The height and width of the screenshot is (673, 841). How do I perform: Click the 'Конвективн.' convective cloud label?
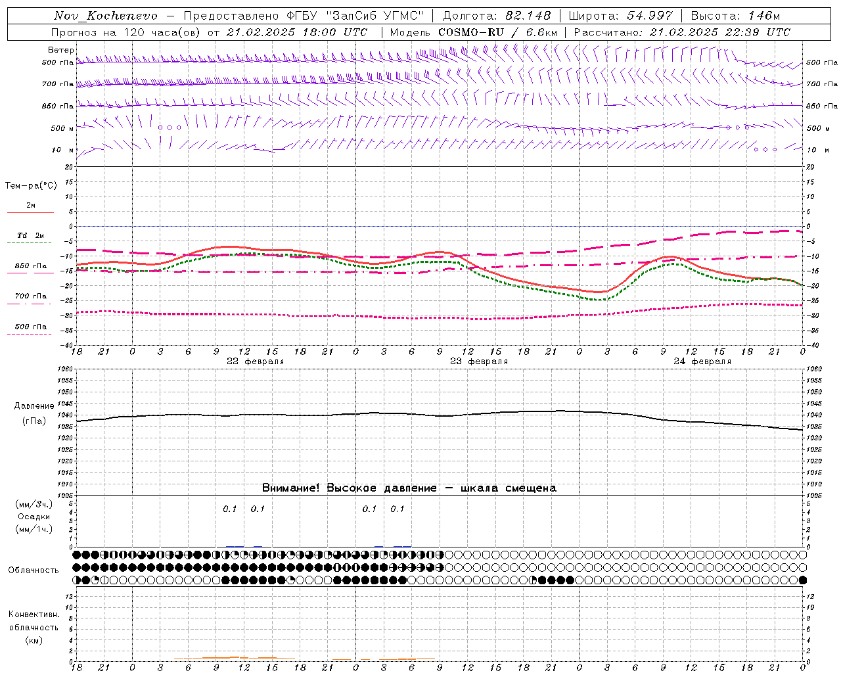click(34, 615)
